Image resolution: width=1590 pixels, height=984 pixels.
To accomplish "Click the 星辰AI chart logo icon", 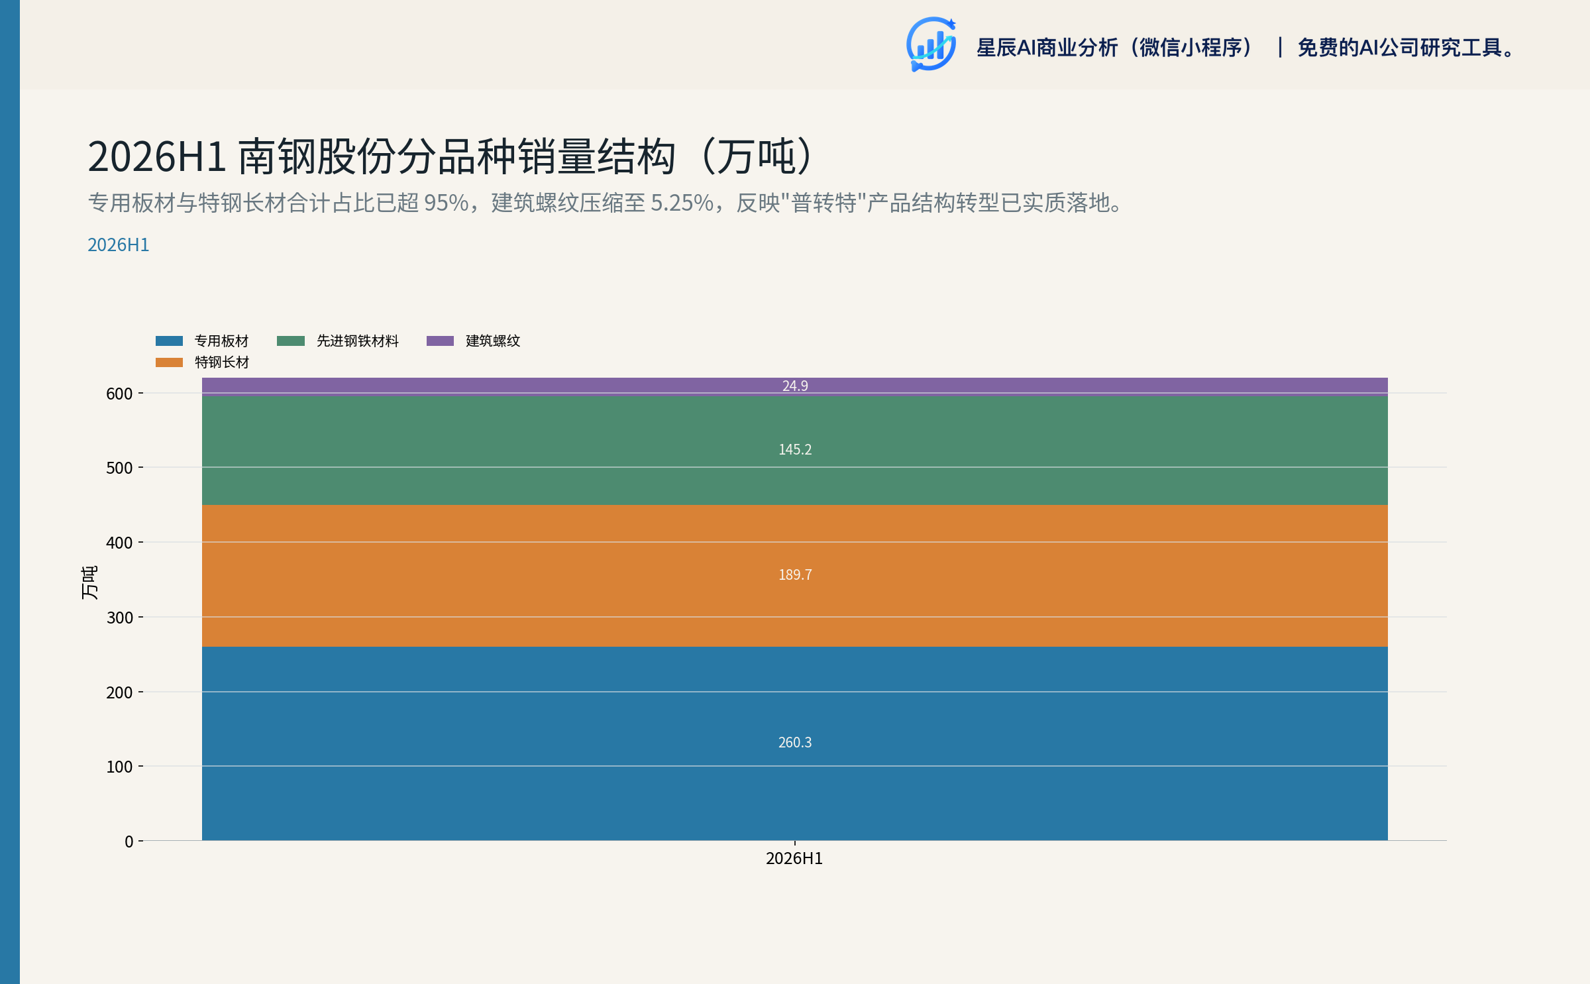I will [931, 44].
